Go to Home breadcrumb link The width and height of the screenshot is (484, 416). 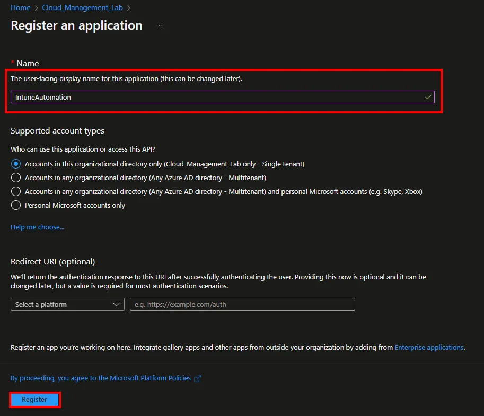point(20,7)
